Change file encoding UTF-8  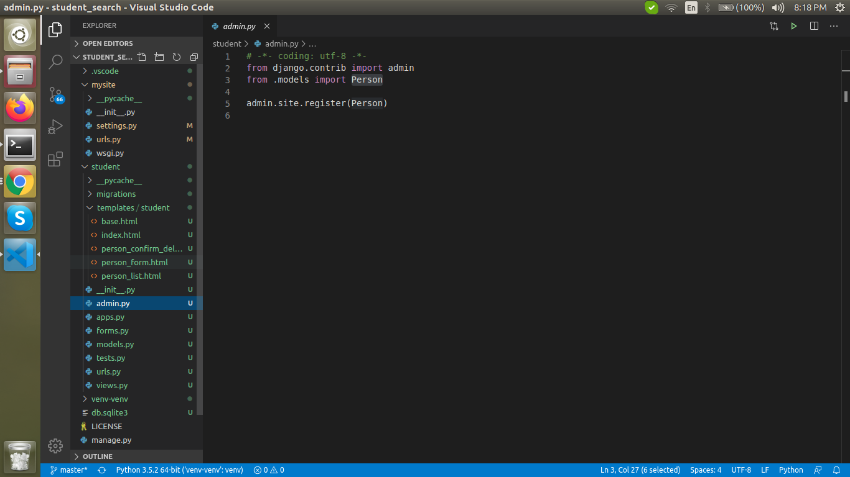point(741,470)
